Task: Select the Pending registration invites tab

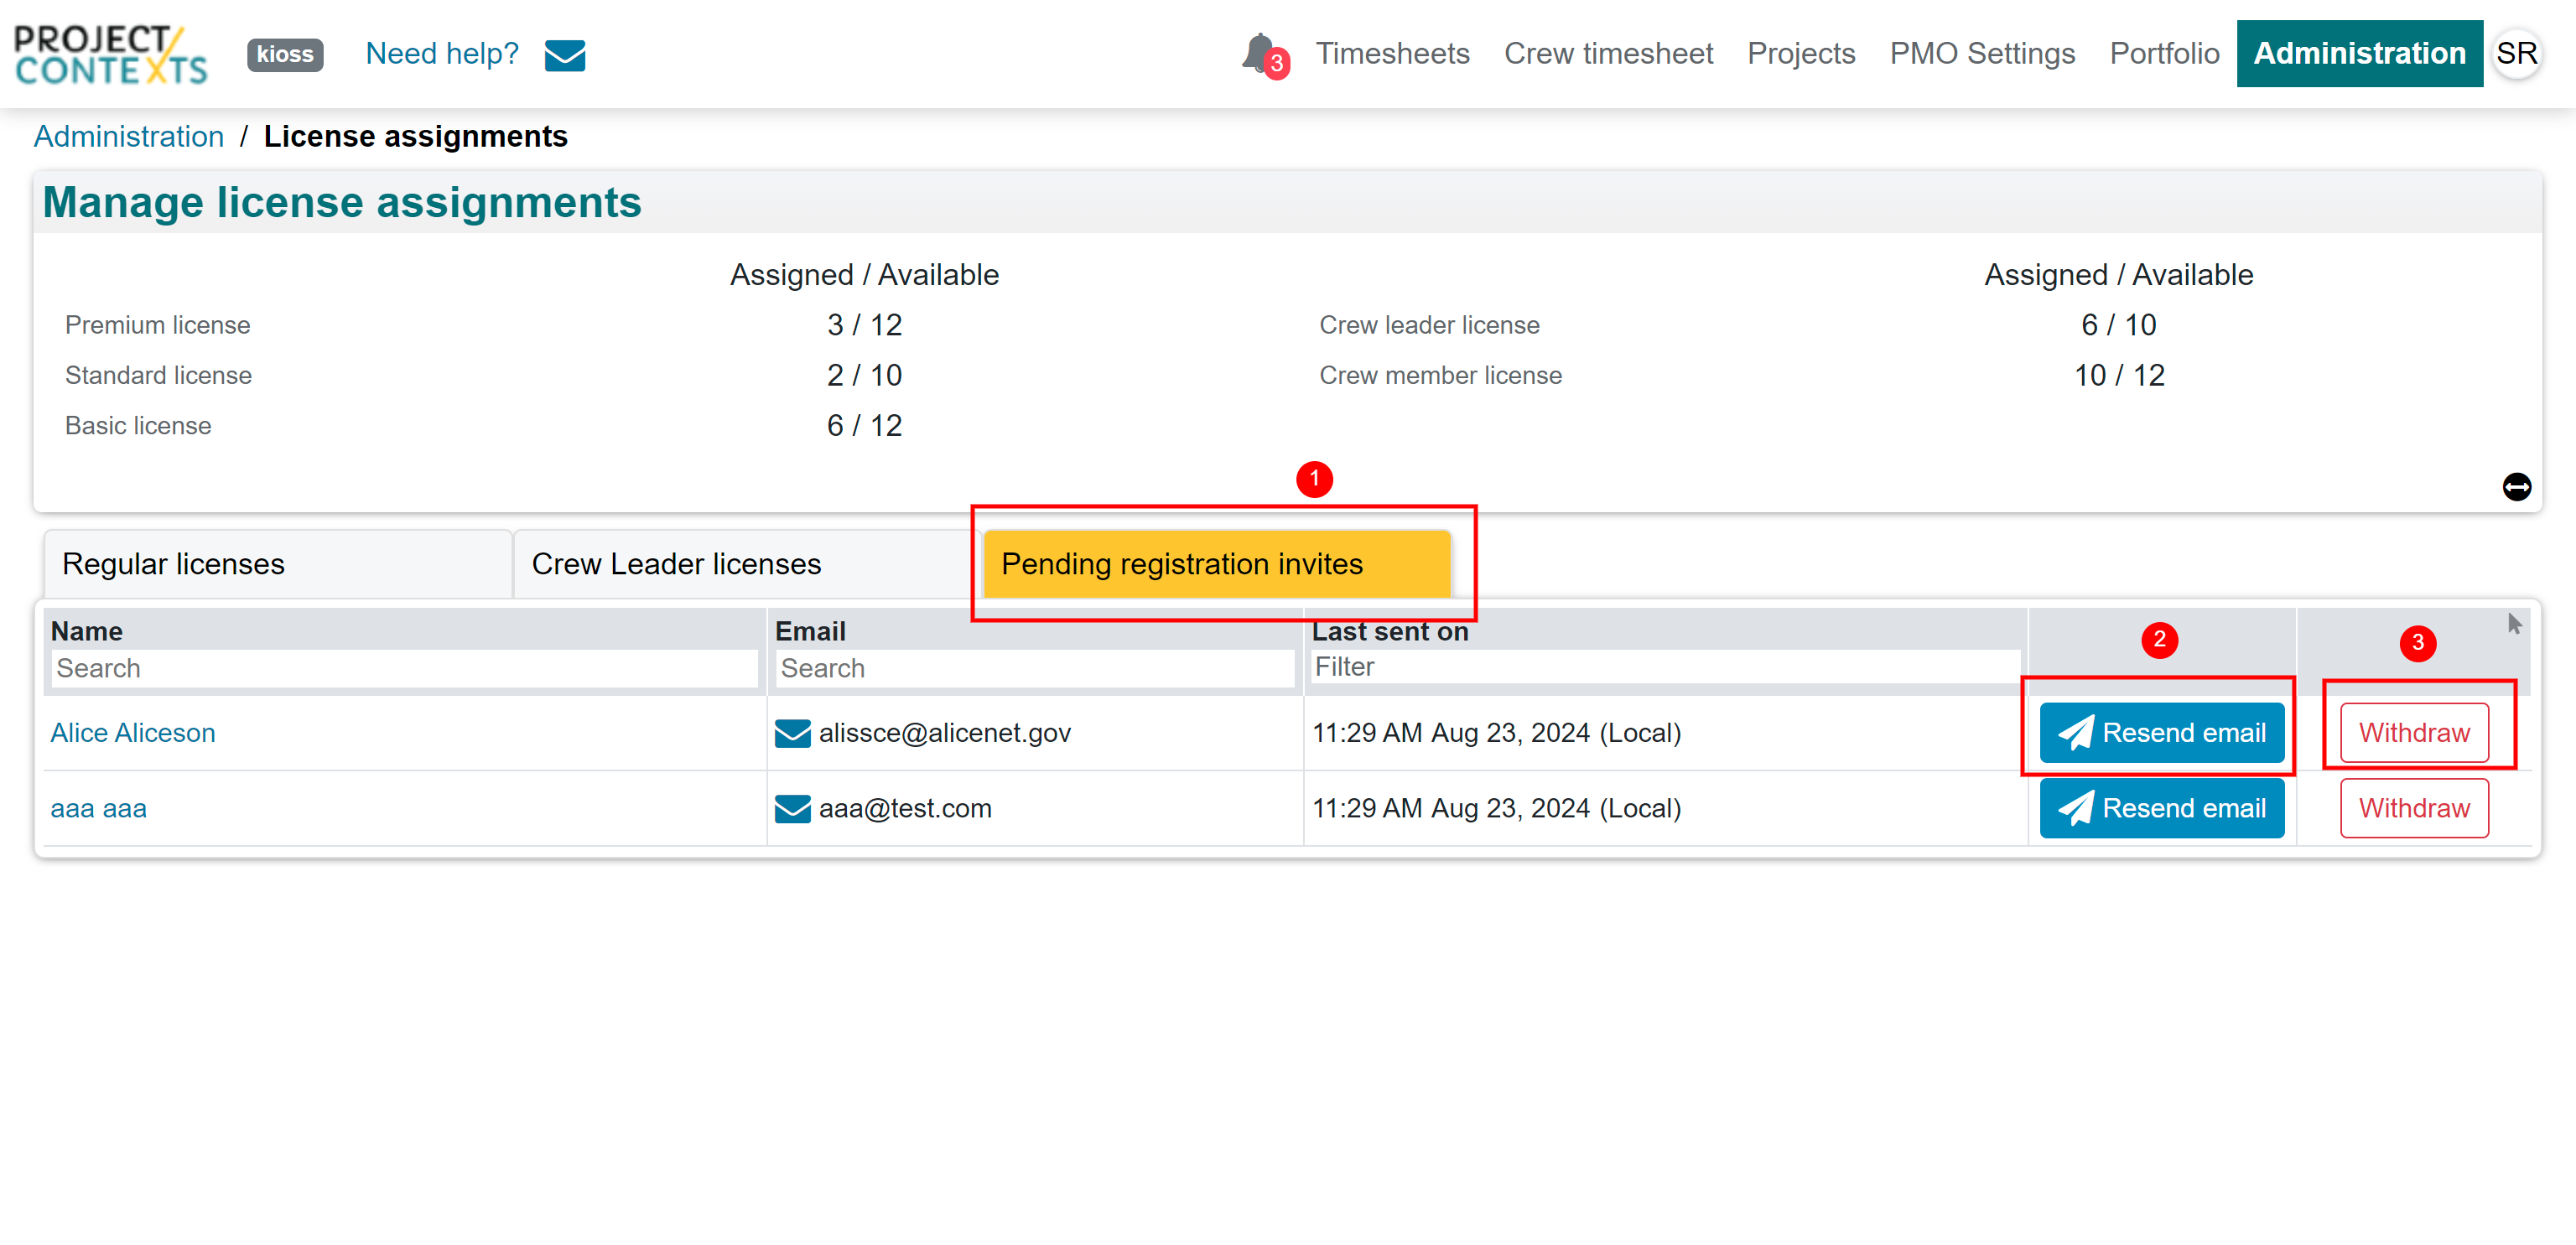Action: (x=1216, y=564)
